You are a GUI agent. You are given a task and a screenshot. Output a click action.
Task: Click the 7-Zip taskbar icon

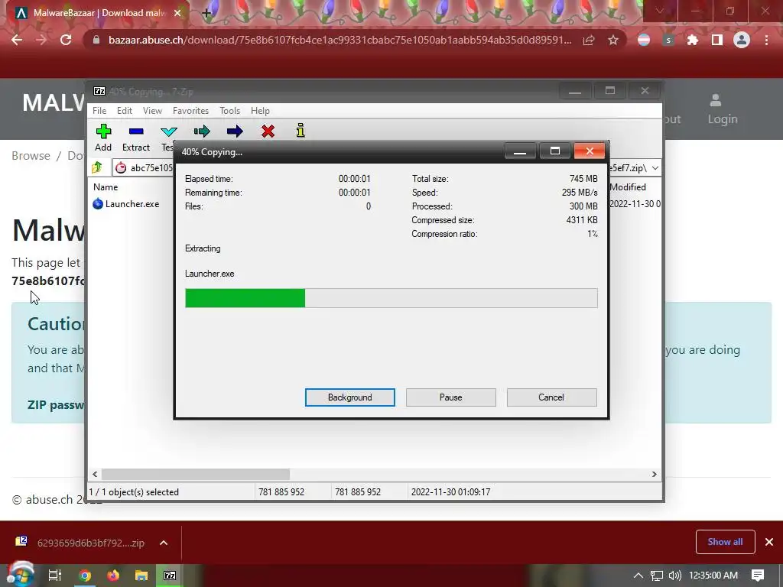170,576
